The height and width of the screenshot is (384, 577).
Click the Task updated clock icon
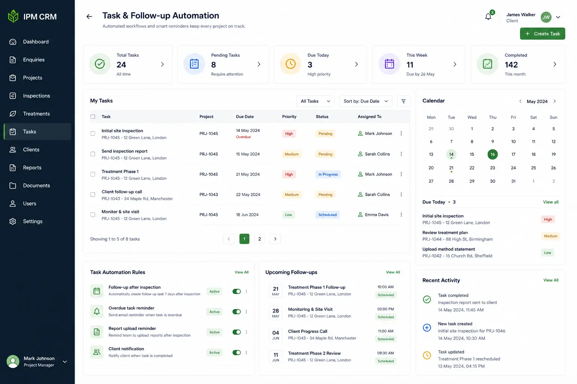pos(427,355)
